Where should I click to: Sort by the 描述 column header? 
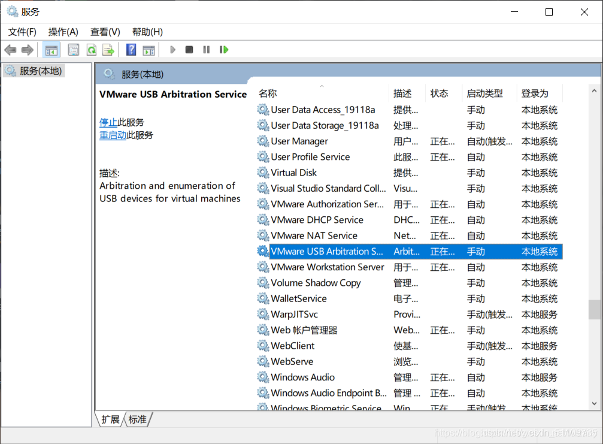[x=407, y=93]
